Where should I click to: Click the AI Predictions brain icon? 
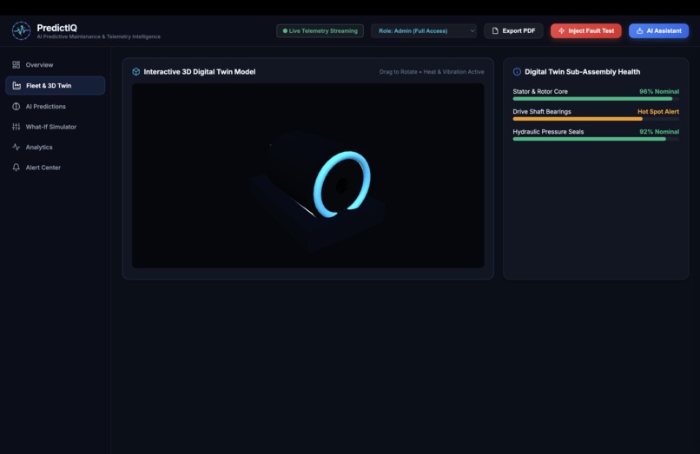coord(17,106)
